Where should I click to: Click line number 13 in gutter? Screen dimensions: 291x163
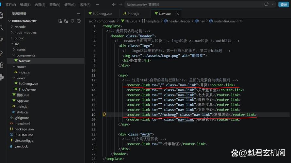click(93, 85)
